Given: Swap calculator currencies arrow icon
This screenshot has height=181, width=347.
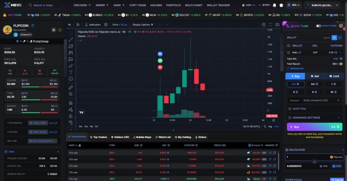Looking at the screenshot, I should pyautogui.click(x=314, y=162).
